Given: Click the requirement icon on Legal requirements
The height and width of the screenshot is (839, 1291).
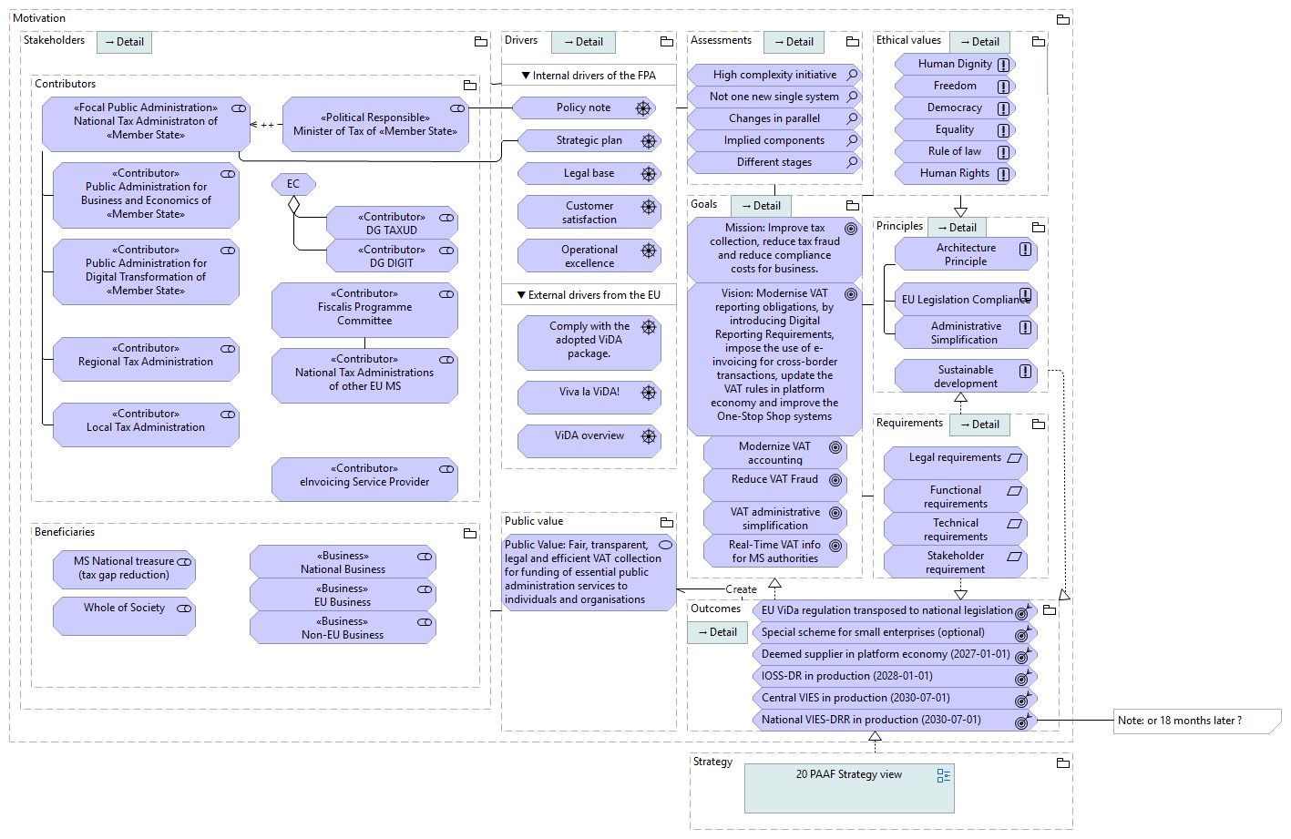Looking at the screenshot, I should pos(1014,458).
